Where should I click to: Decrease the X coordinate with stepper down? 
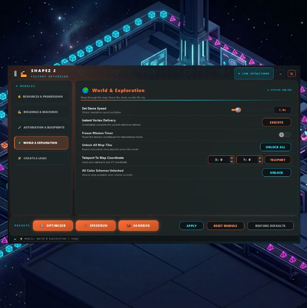pyautogui.click(x=232, y=161)
